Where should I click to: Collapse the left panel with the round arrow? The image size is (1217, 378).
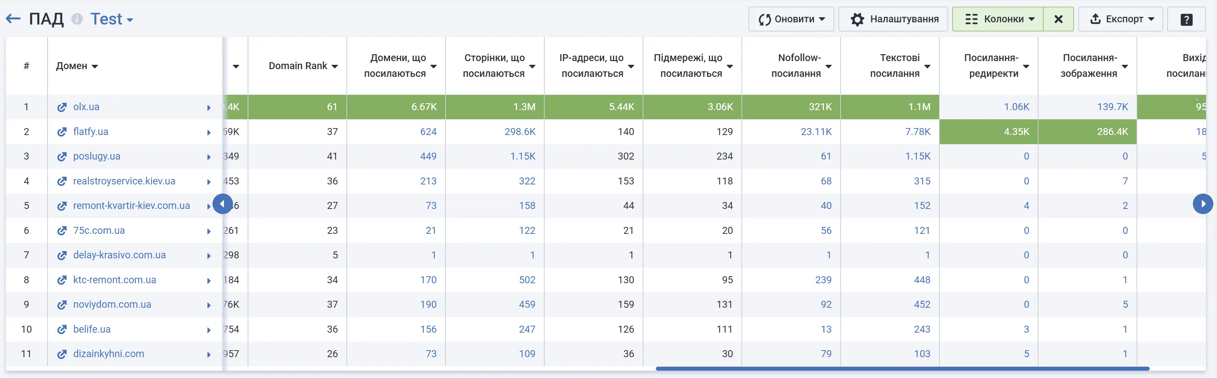(223, 204)
